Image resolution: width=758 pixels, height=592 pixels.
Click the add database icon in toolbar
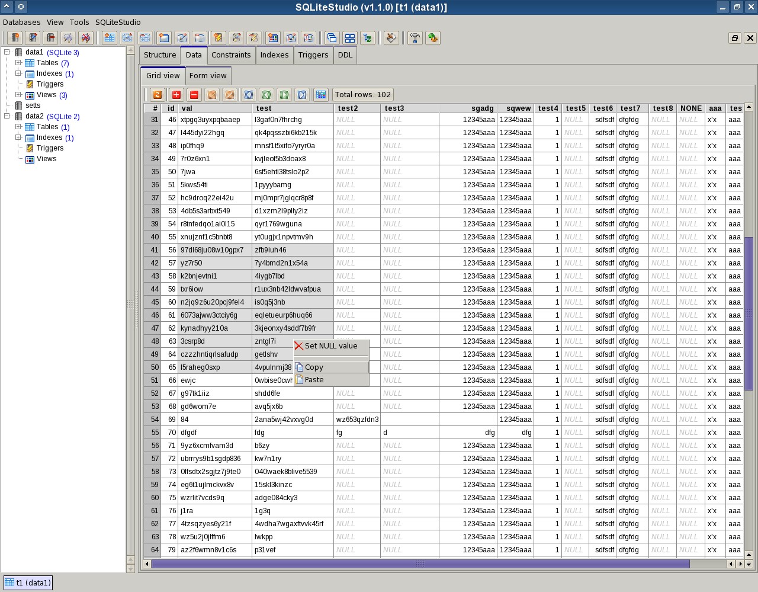(x=15, y=38)
